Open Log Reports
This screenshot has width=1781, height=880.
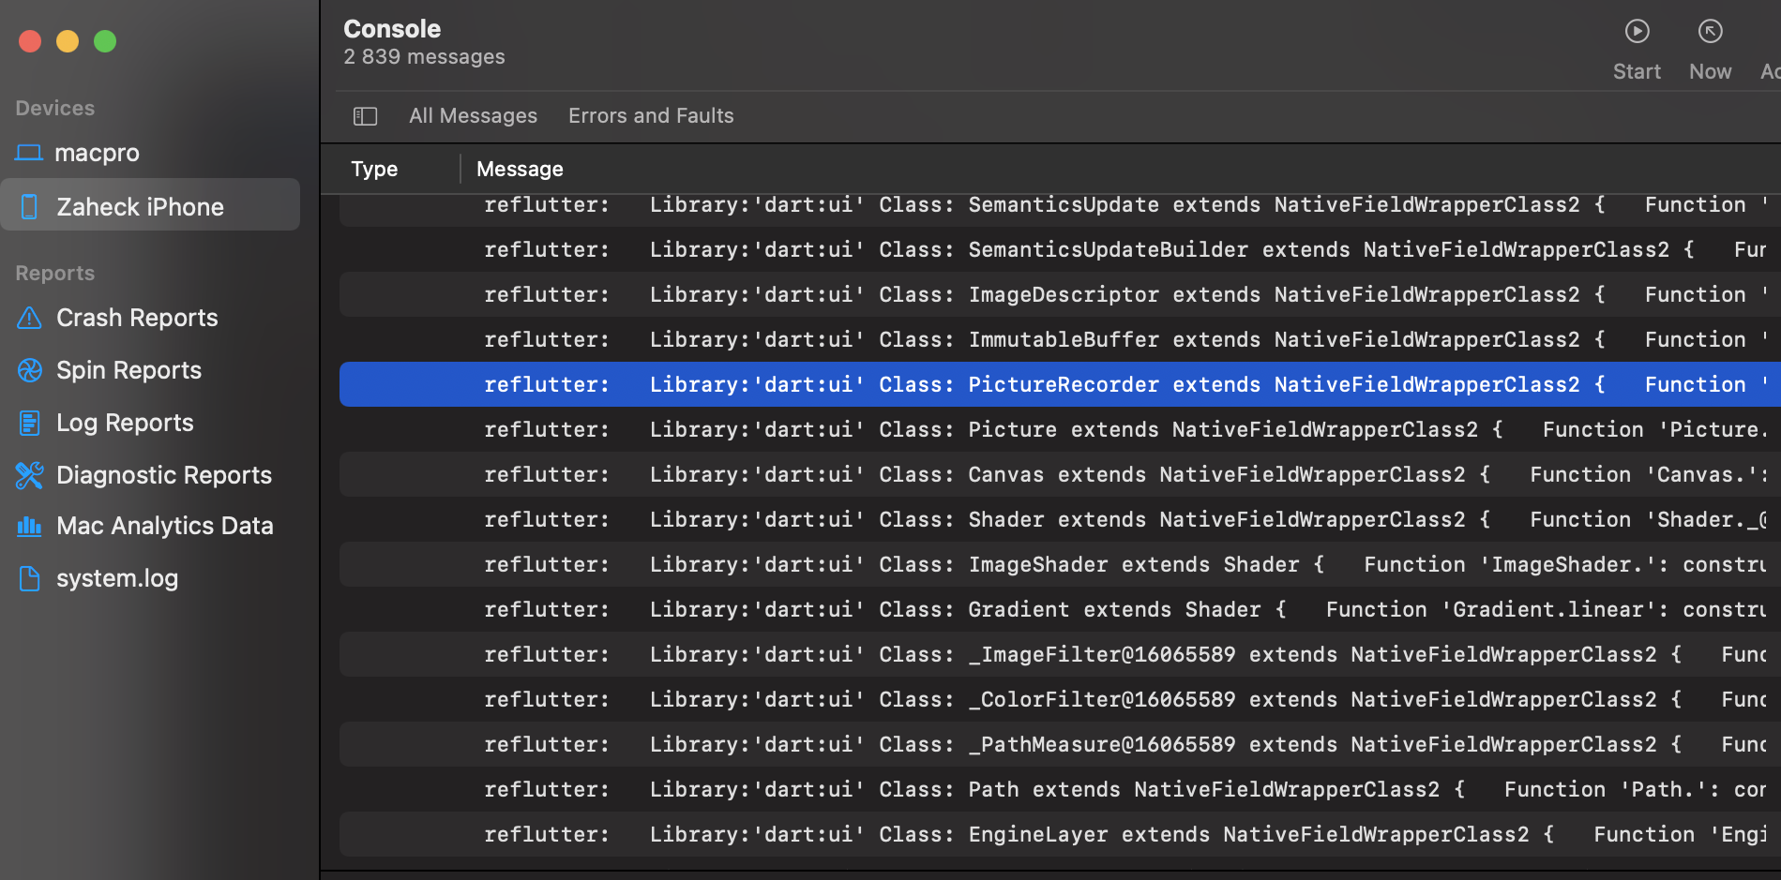point(125,422)
